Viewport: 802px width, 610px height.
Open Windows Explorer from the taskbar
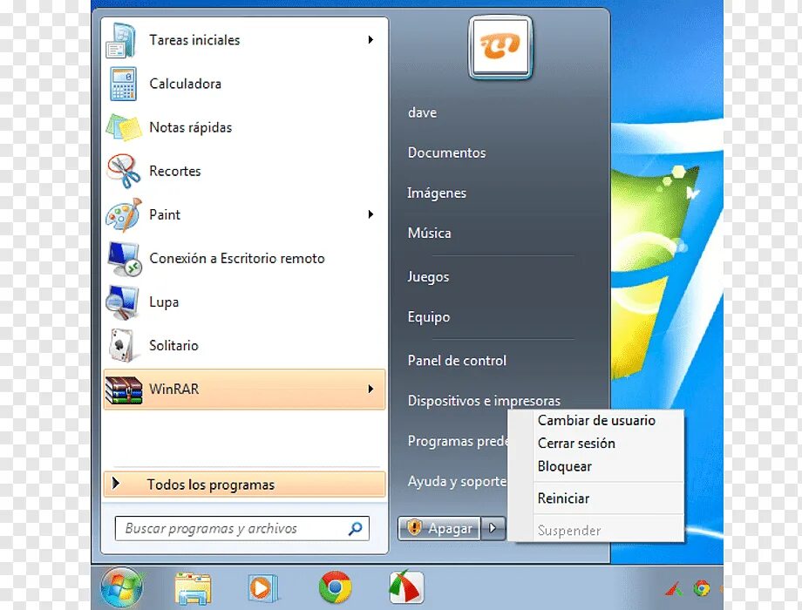(x=193, y=588)
